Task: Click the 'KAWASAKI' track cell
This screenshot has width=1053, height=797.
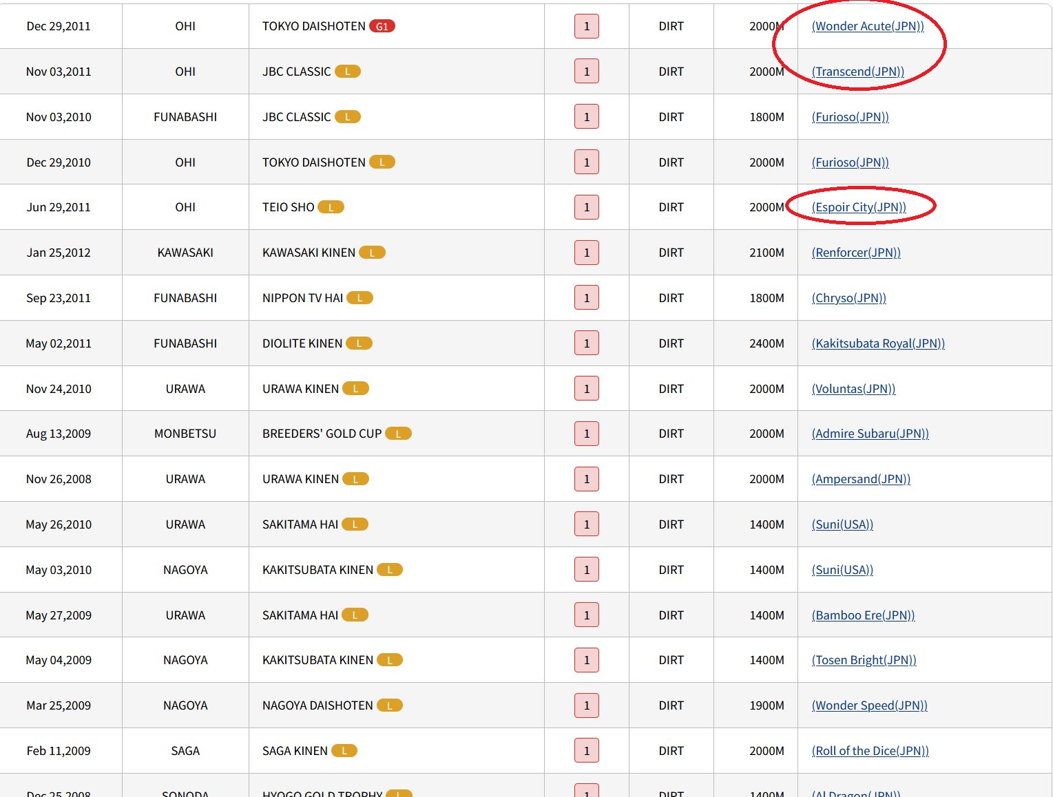Action: [185, 253]
